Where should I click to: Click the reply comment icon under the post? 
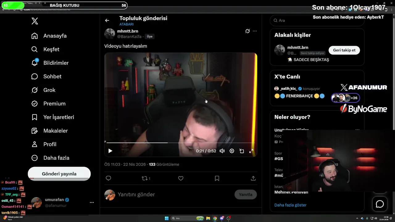point(108,178)
